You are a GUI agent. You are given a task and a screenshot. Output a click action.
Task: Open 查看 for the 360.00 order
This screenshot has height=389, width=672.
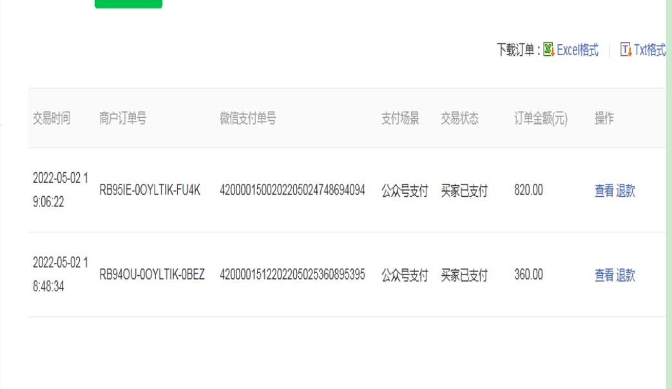tap(604, 275)
